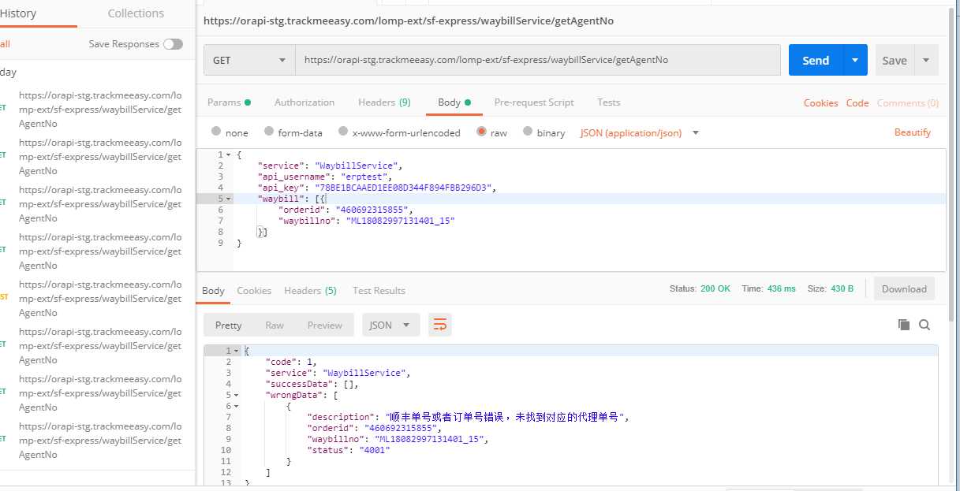Open the GET method dropdown
The width and height of the screenshot is (960, 491).
coord(249,60)
